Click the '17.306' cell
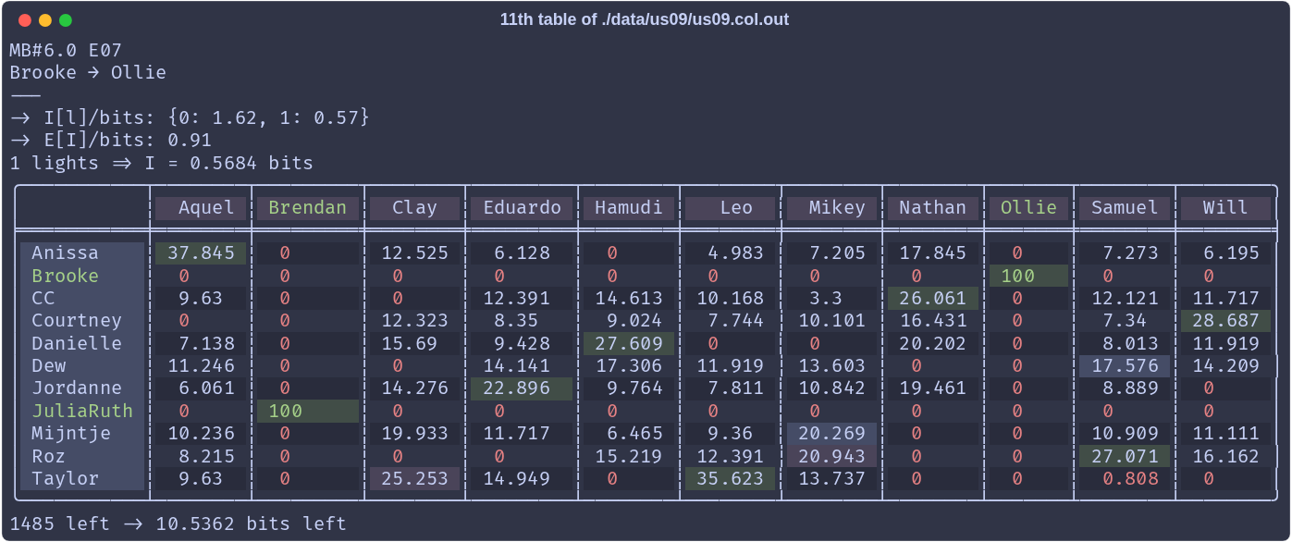The height and width of the screenshot is (542, 1292). pos(629,365)
